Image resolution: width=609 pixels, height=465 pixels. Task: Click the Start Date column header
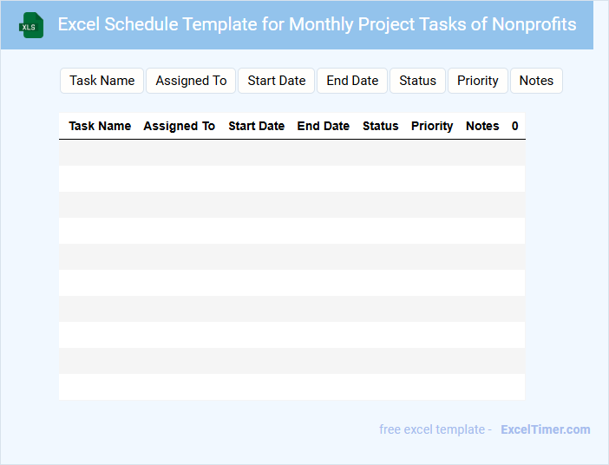(256, 126)
